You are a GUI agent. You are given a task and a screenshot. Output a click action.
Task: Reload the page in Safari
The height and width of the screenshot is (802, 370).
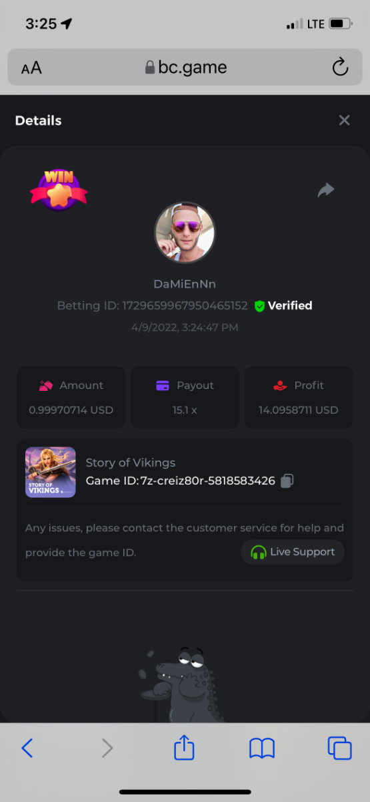(x=340, y=67)
